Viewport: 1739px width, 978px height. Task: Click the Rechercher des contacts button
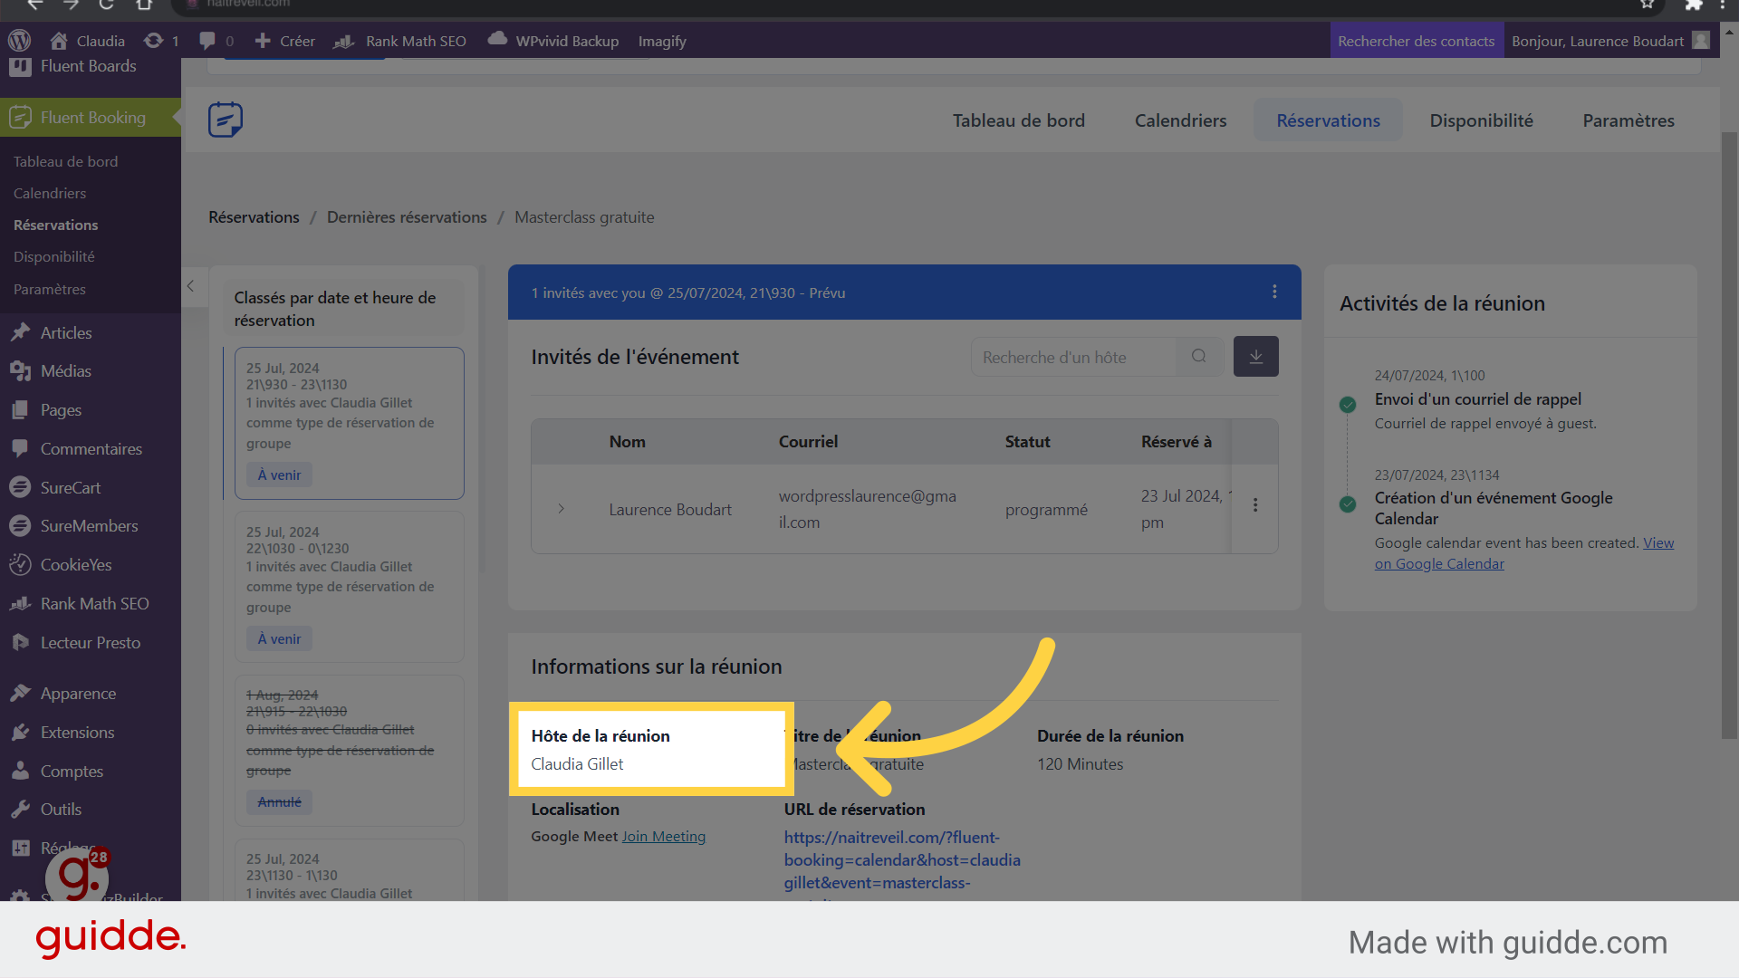1417,41
